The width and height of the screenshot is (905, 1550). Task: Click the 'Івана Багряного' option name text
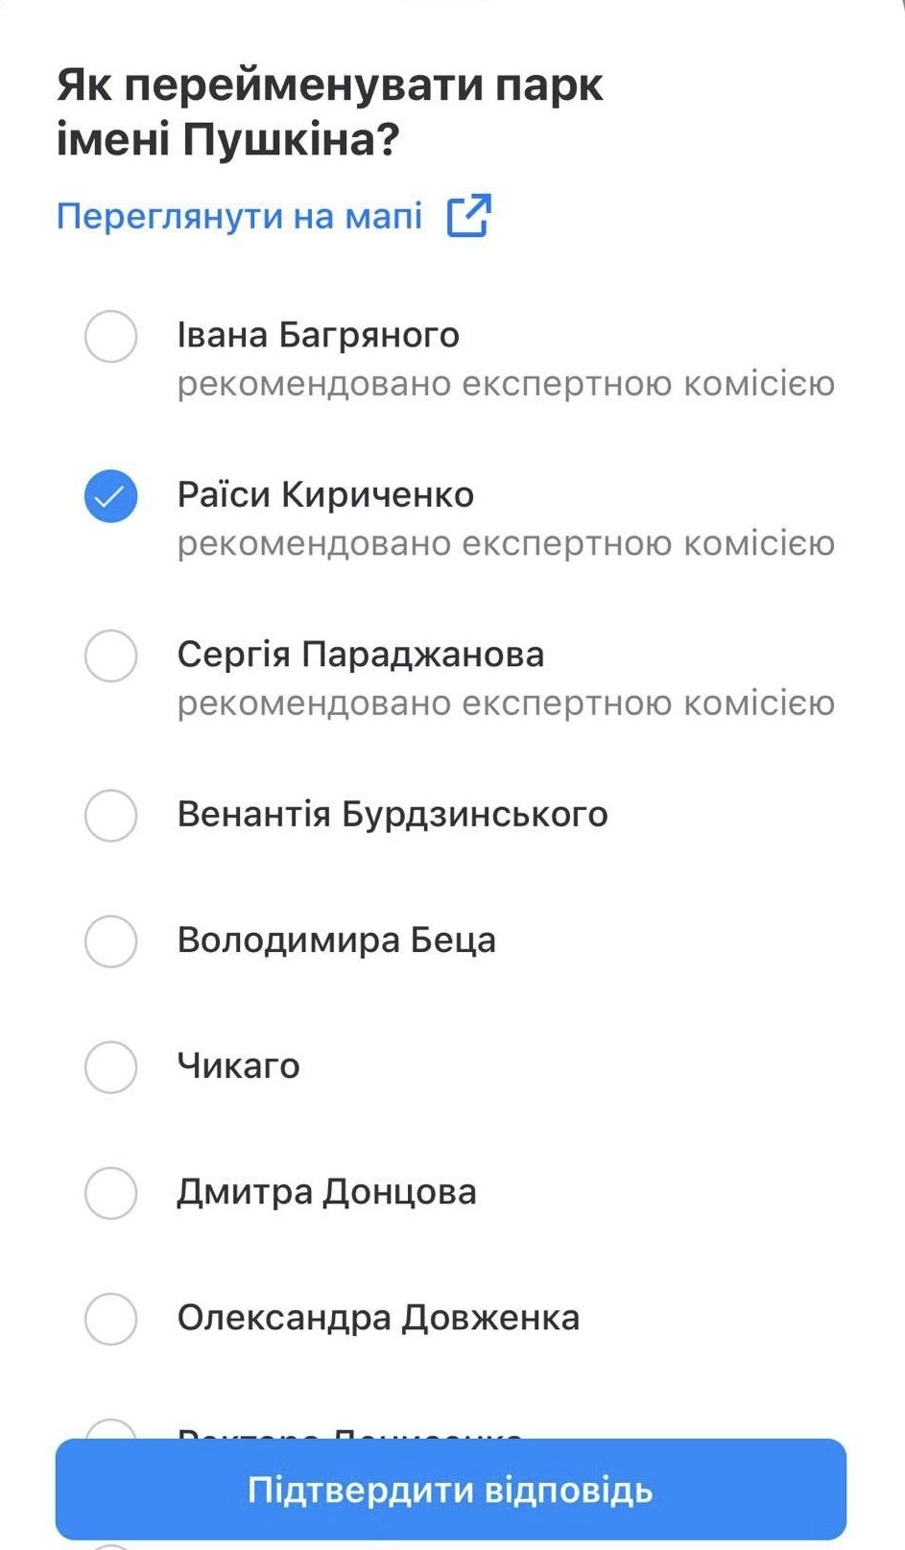(318, 335)
